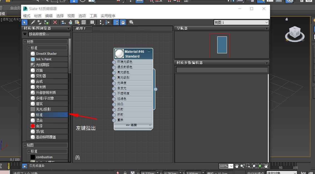Click the node output socket on right
Image resolution: width=315 pixels, height=174 pixels.
coord(156,89)
